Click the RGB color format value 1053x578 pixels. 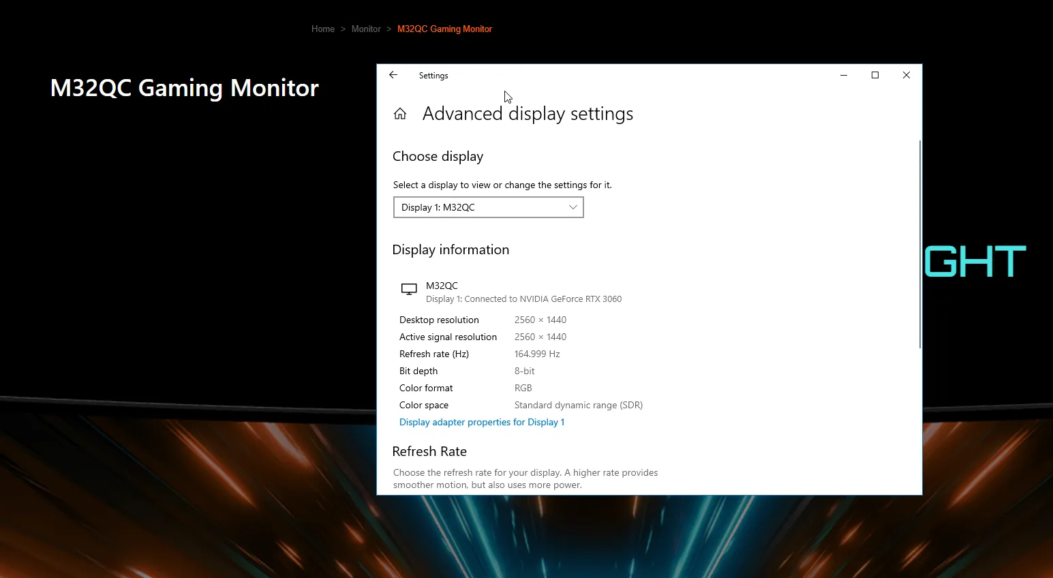click(x=523, y=388)
